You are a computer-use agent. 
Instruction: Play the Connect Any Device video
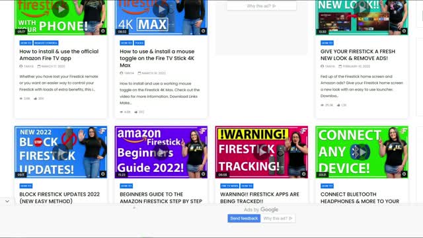tap(362, 152)
